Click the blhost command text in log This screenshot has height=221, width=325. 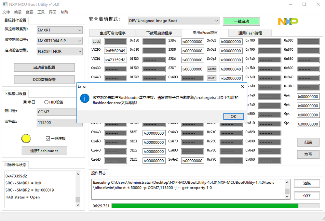[x=183, y=185]
